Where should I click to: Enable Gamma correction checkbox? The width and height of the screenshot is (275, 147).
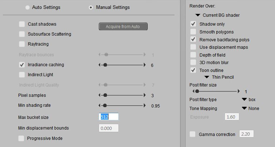(x=193, y=134)
